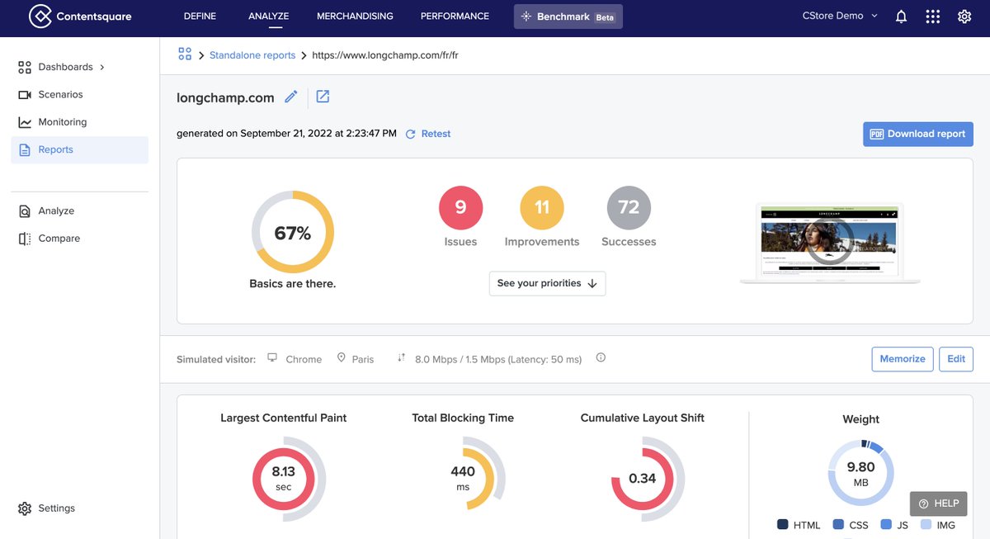Click the Contentsquare logo
990x539 pixels.
(x=79, y=17)
